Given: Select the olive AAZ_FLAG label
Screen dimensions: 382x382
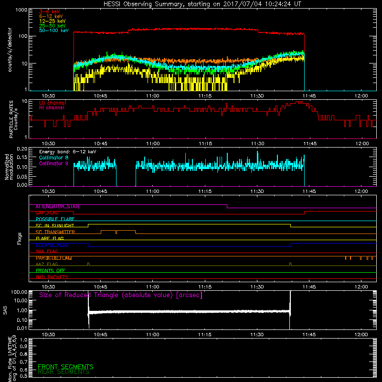Looking at the screenshot, I should click(47, 265).
